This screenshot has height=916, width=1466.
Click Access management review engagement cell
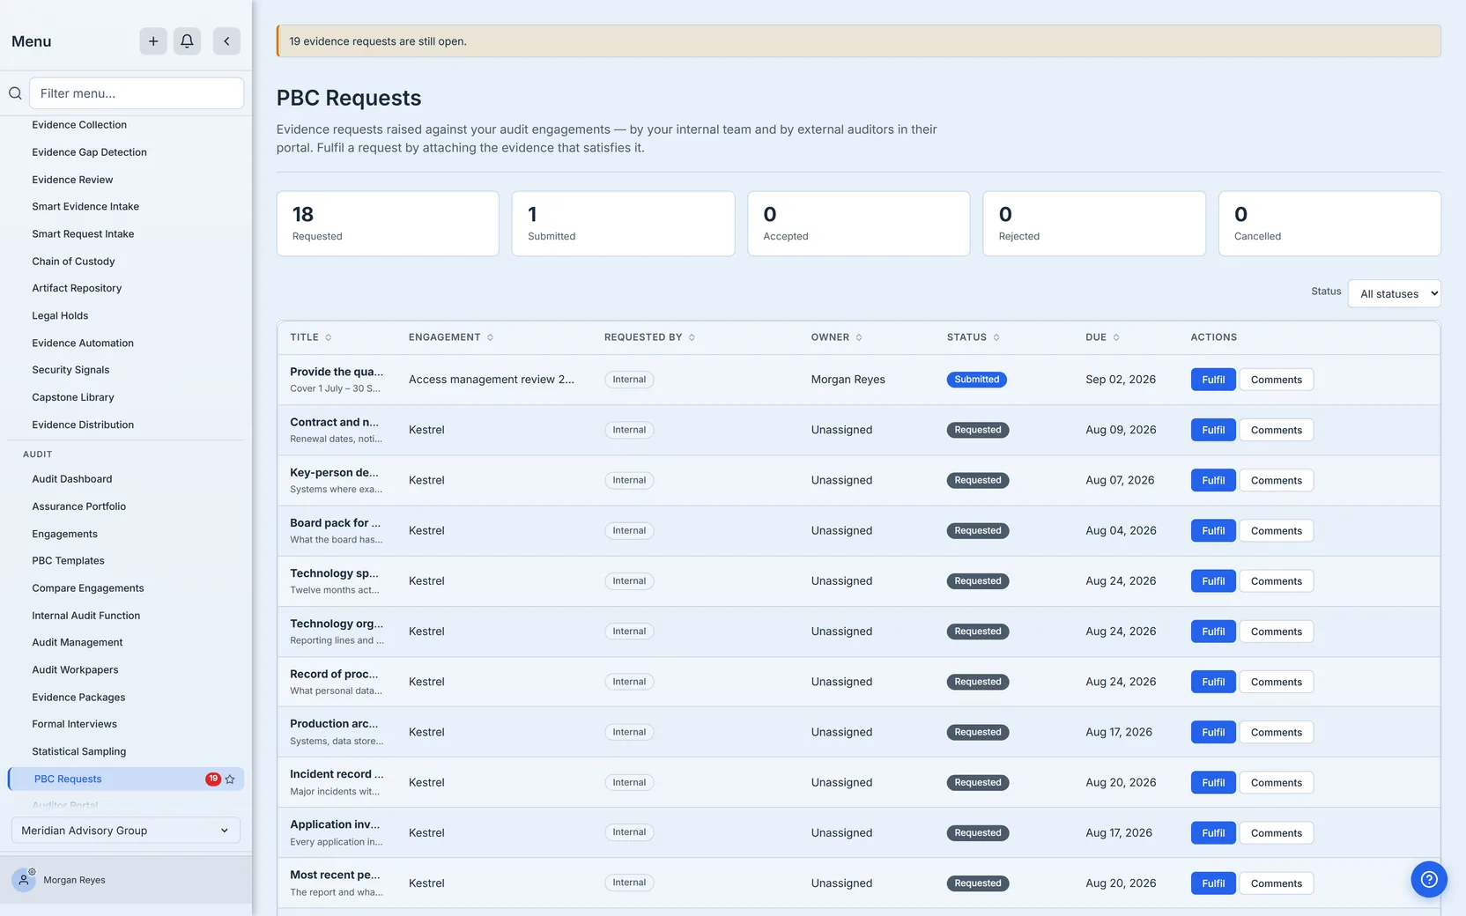click(x=492, y=380)
